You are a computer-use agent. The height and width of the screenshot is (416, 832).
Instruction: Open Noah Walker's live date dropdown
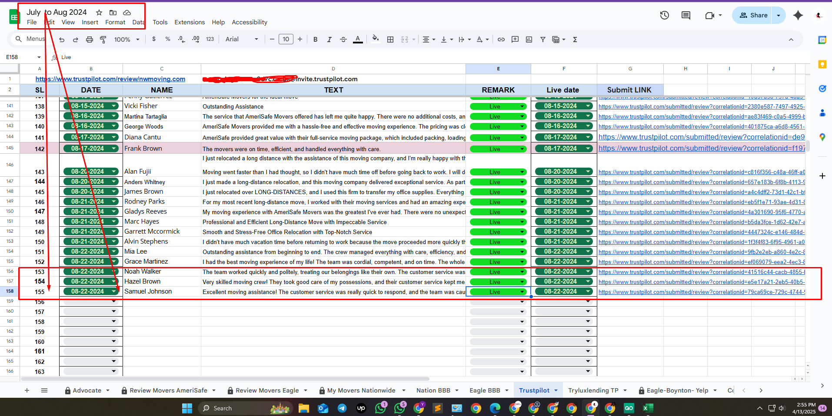click(588, 271)
